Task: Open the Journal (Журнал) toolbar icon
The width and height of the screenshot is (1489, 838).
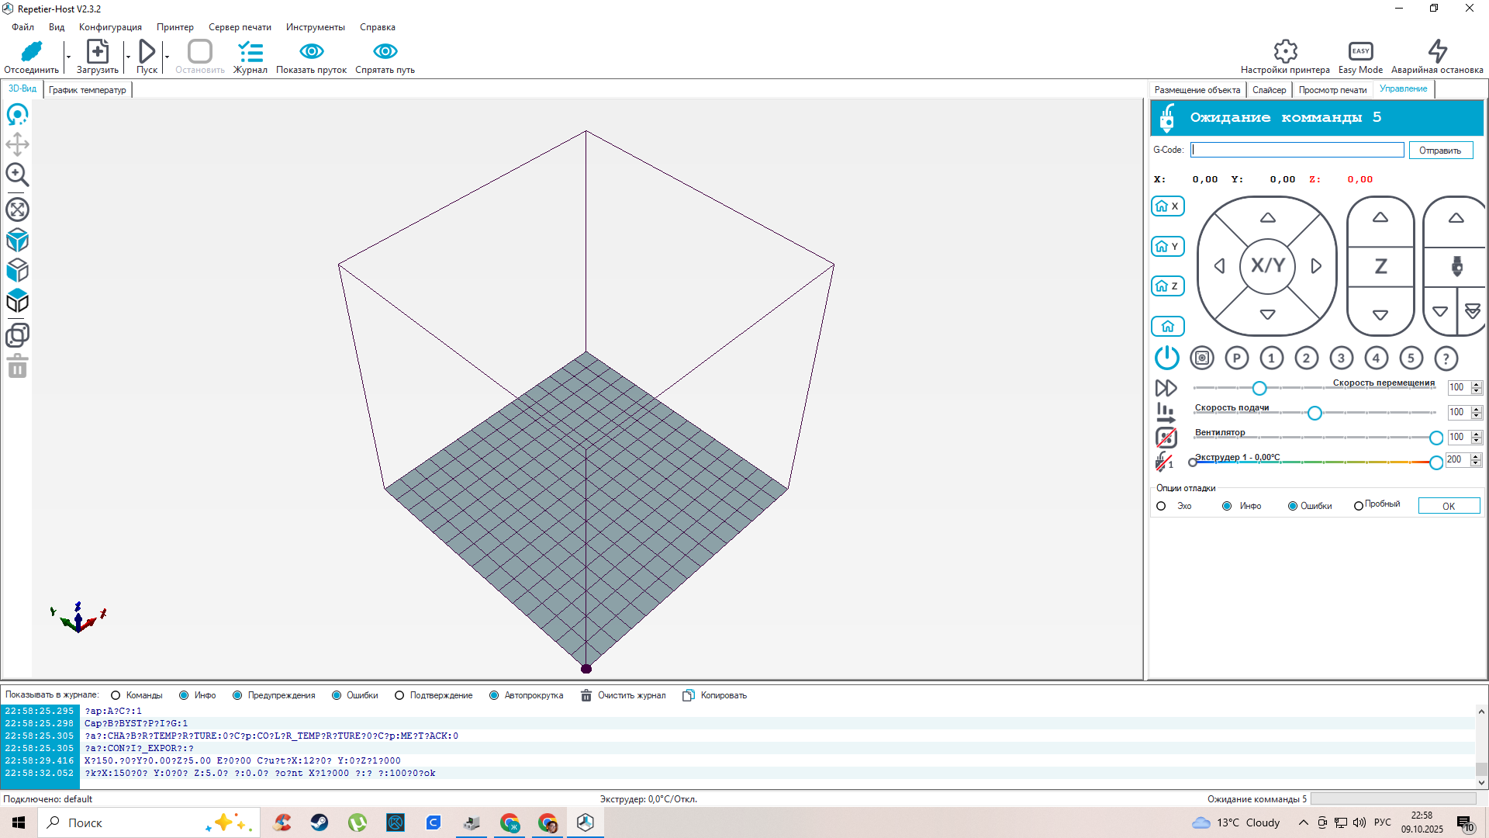Action: 250,53
